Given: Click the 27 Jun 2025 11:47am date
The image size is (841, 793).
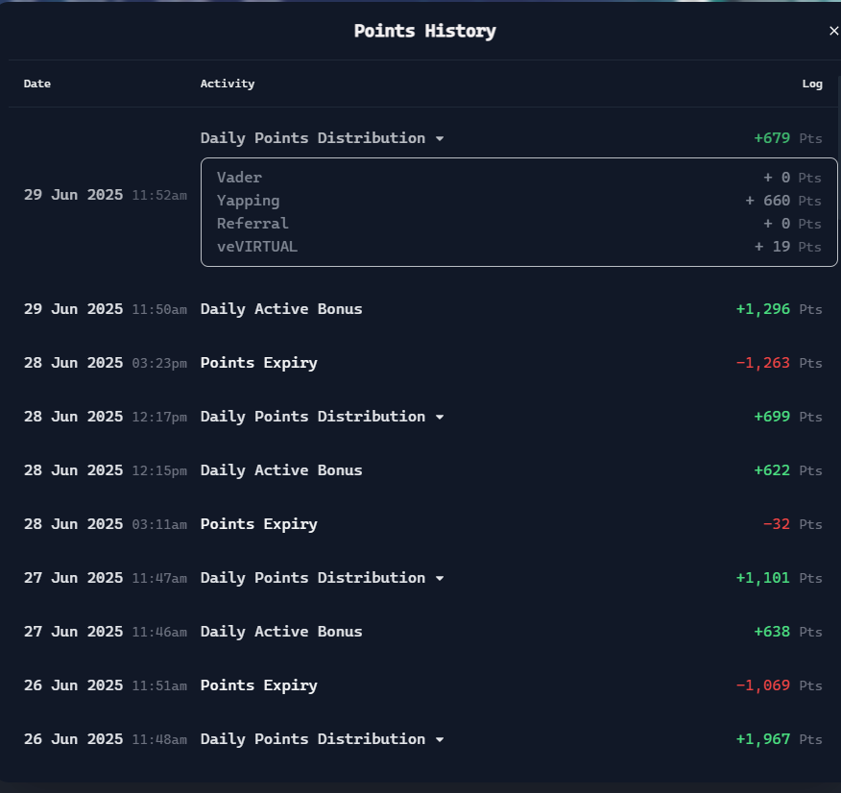Looking at the screenshot, I should pos(106,578).
